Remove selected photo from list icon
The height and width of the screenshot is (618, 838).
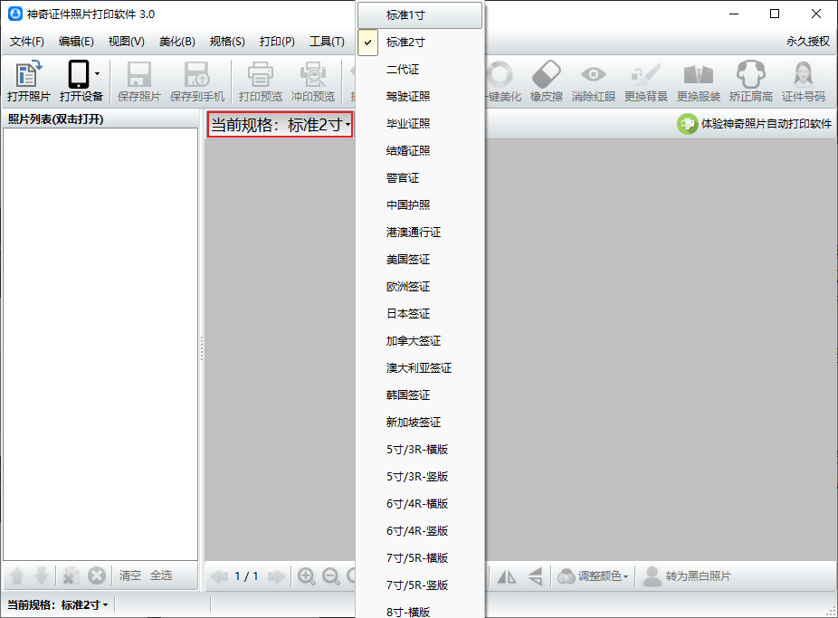pyautogui.click(x=71, y=575)
